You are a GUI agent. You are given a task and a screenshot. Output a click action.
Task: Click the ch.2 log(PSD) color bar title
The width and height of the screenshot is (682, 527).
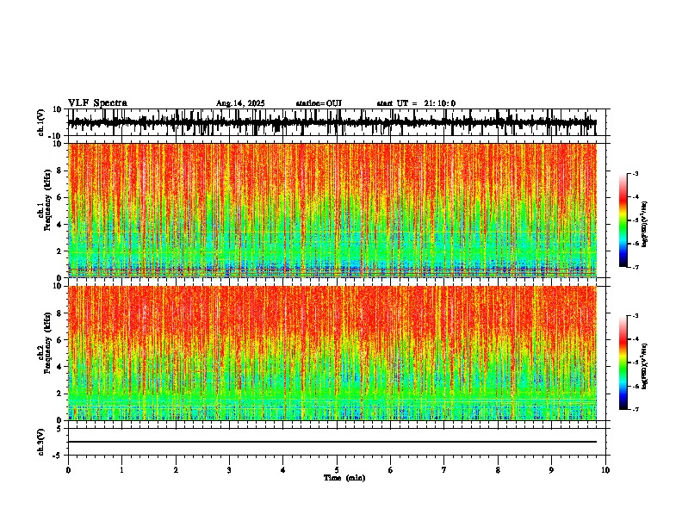(645, 366)
